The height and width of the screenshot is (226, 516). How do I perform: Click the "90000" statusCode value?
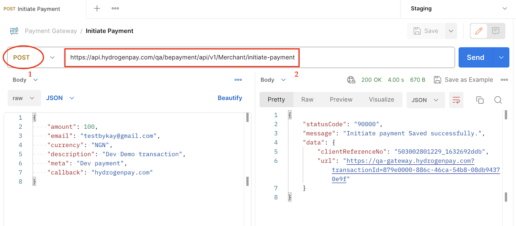click(x=367, y=124)
